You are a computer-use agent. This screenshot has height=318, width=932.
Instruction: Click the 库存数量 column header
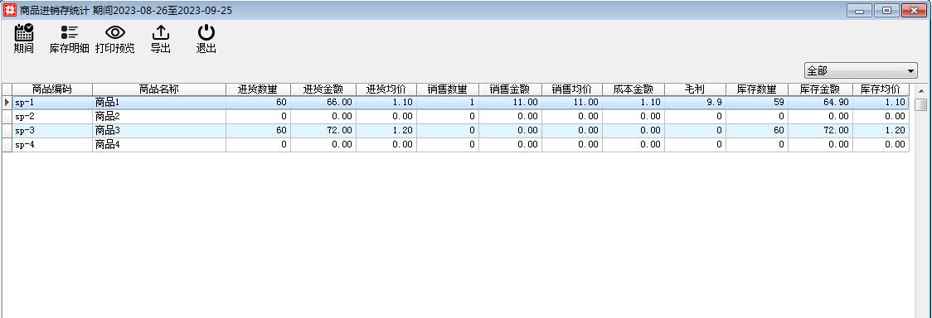click(757, 89)
